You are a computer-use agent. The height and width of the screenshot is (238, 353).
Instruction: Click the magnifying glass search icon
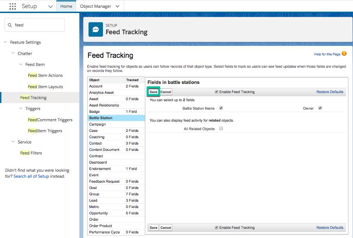[10, 25]
